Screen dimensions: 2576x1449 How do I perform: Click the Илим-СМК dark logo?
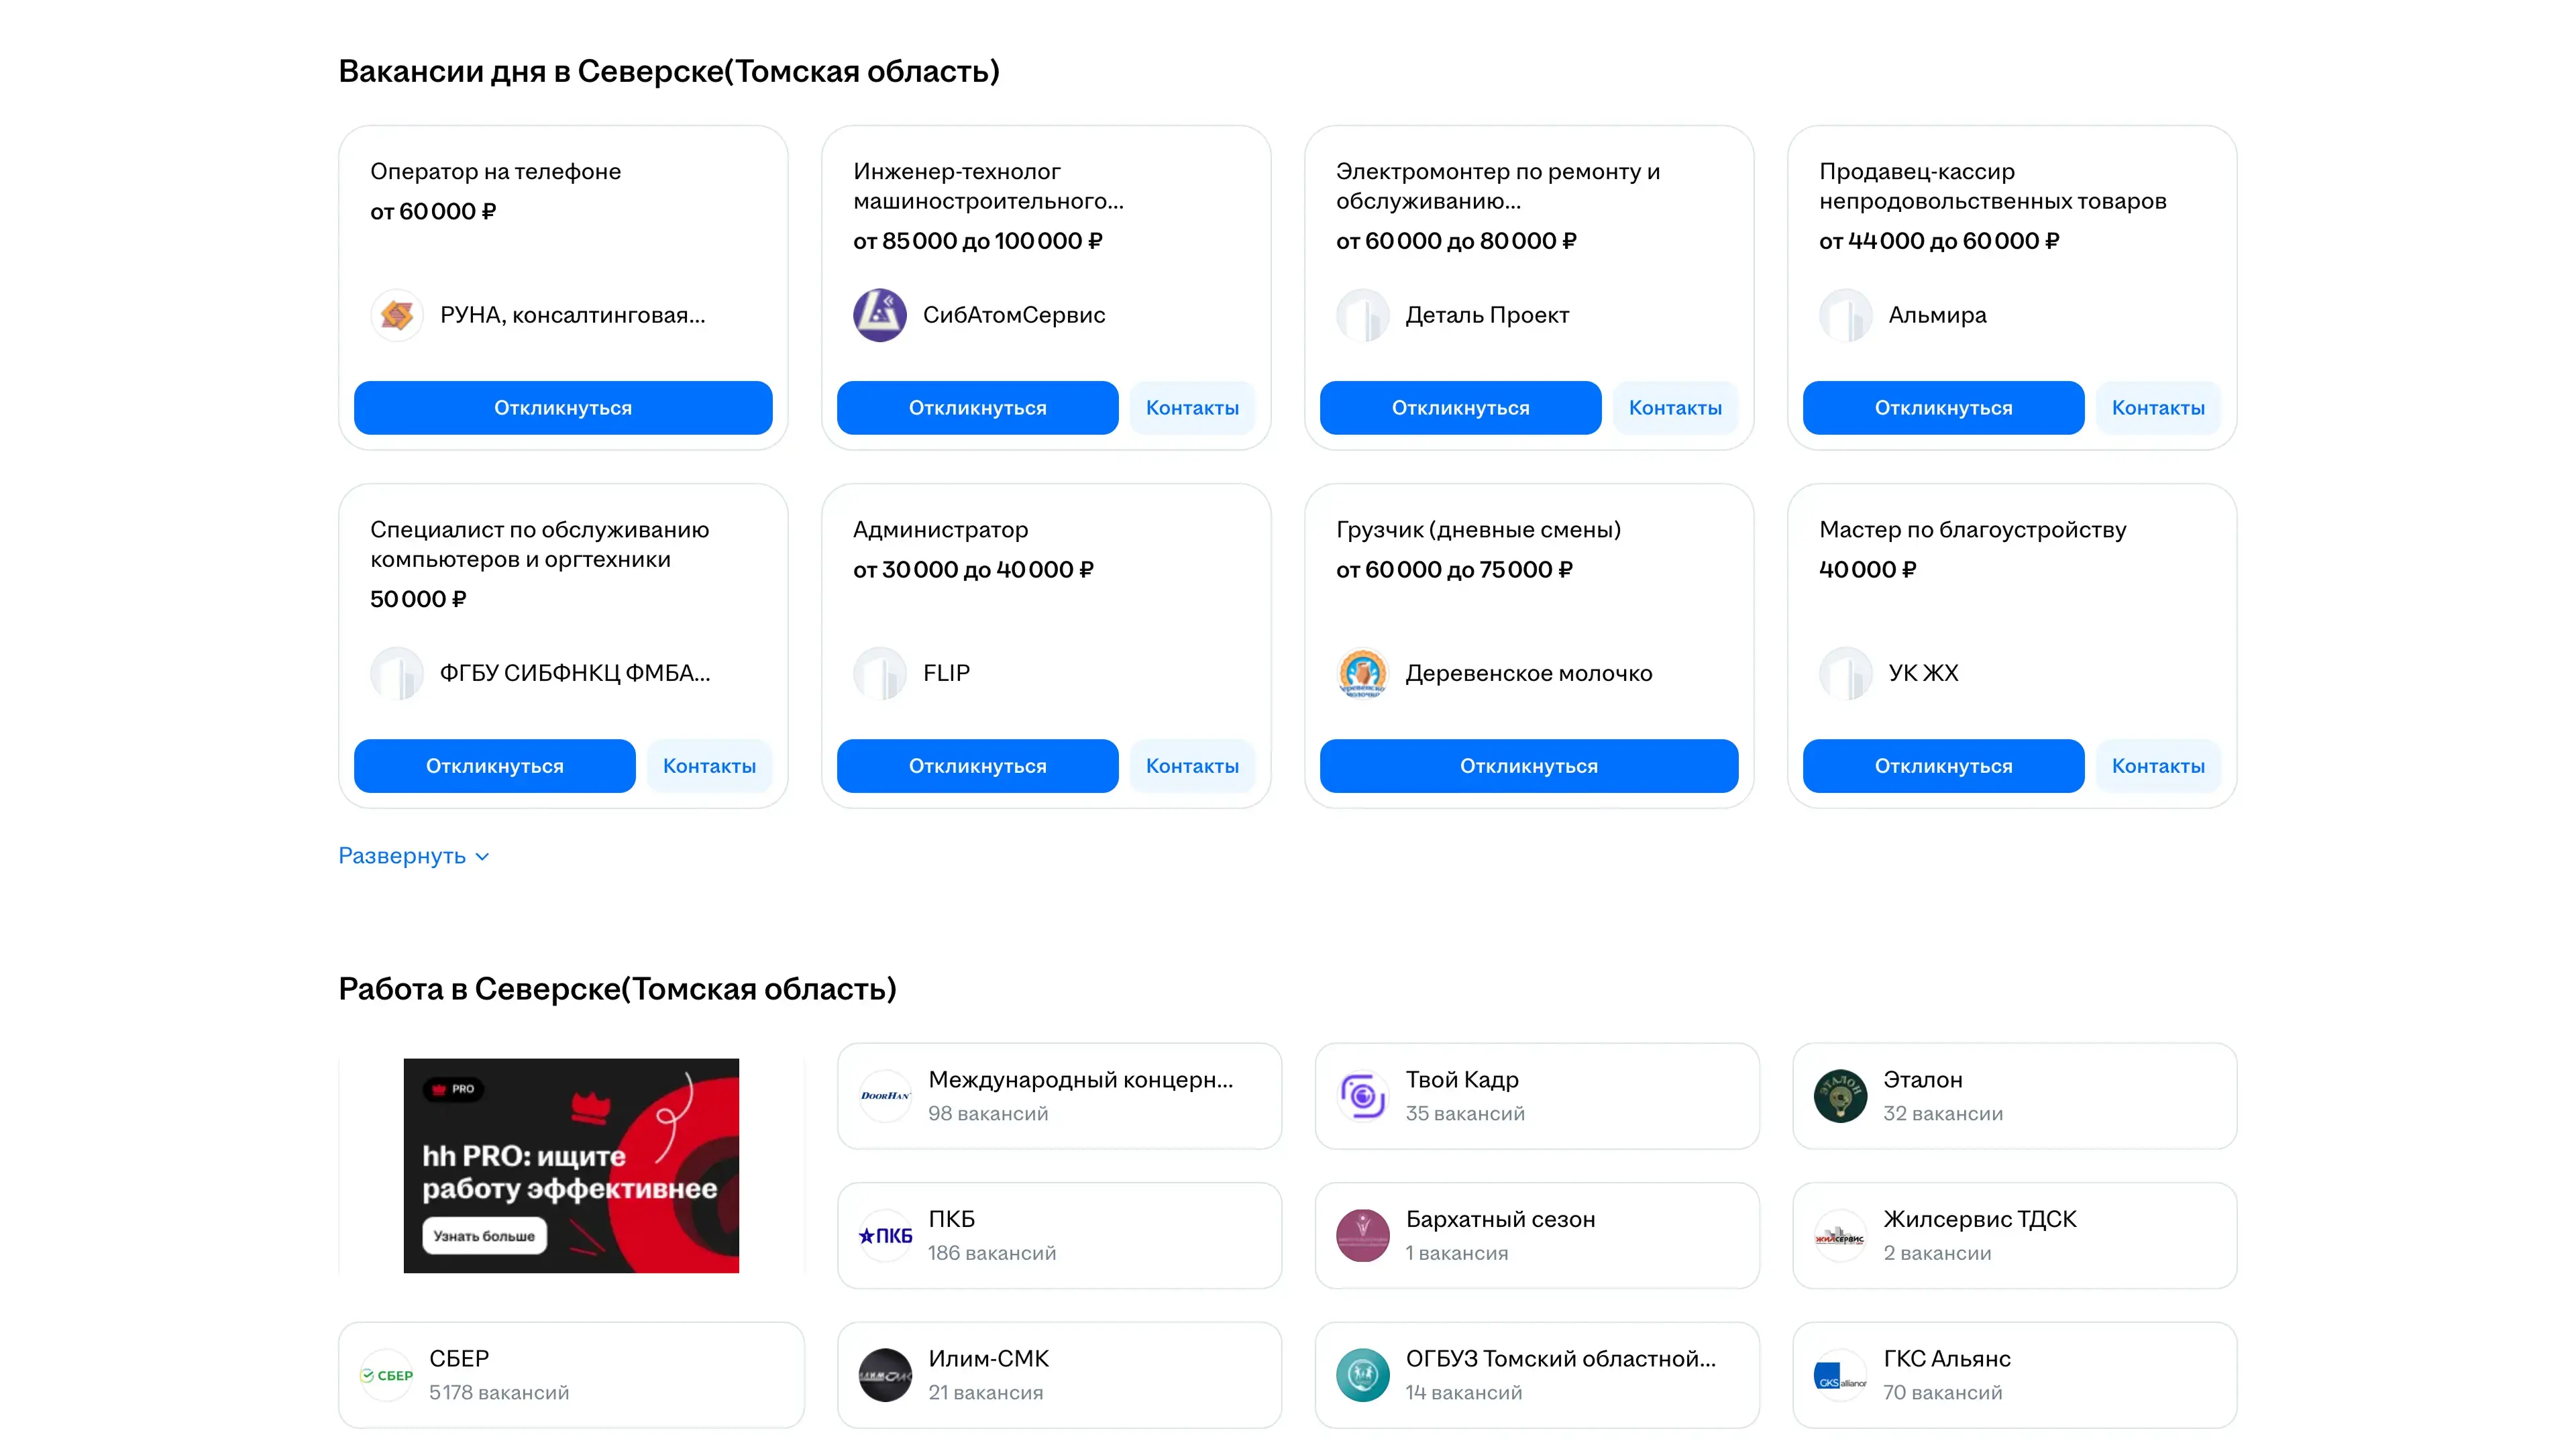coord(885,1375)
